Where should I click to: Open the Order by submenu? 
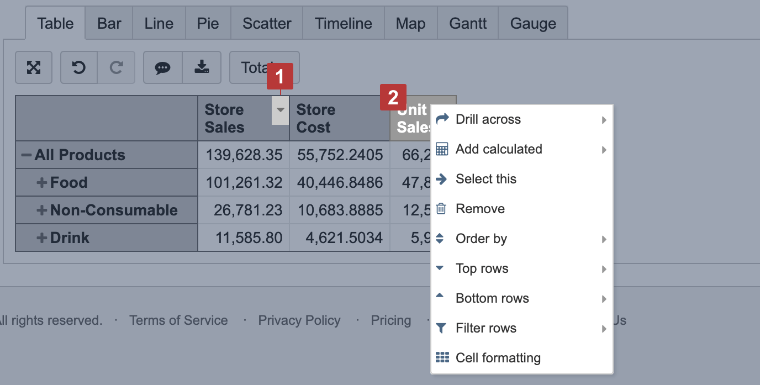point(481,239)
